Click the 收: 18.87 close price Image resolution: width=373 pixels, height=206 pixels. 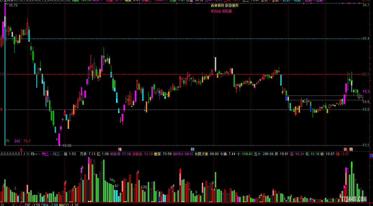(327, 154)
